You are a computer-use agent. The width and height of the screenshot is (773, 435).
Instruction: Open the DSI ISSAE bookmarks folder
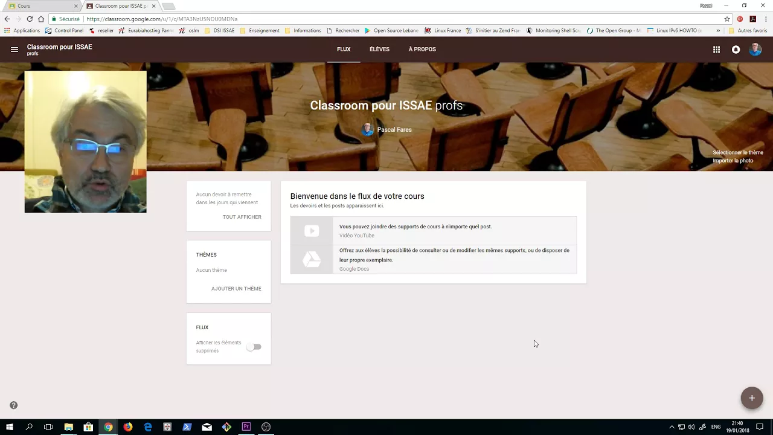[220, 30]
